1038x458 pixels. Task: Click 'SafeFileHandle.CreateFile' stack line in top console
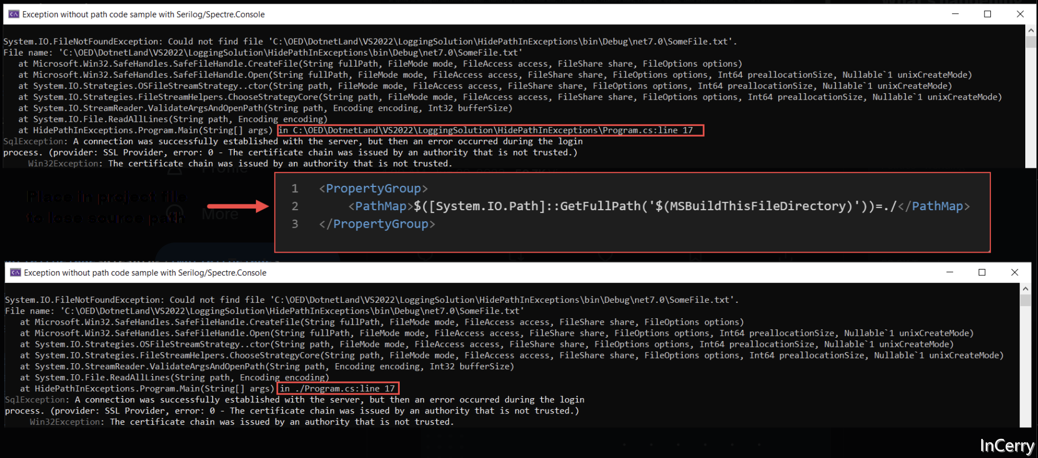380,64
